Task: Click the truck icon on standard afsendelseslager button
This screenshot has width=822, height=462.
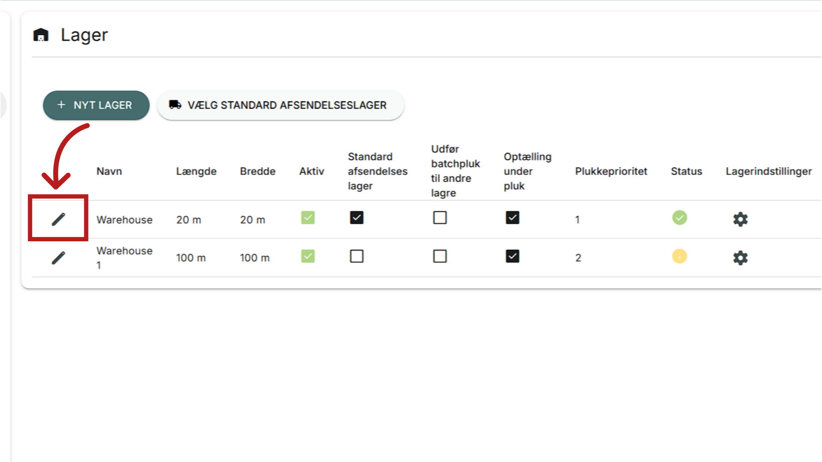Action: pyautogui.click(x=175, y=104)
